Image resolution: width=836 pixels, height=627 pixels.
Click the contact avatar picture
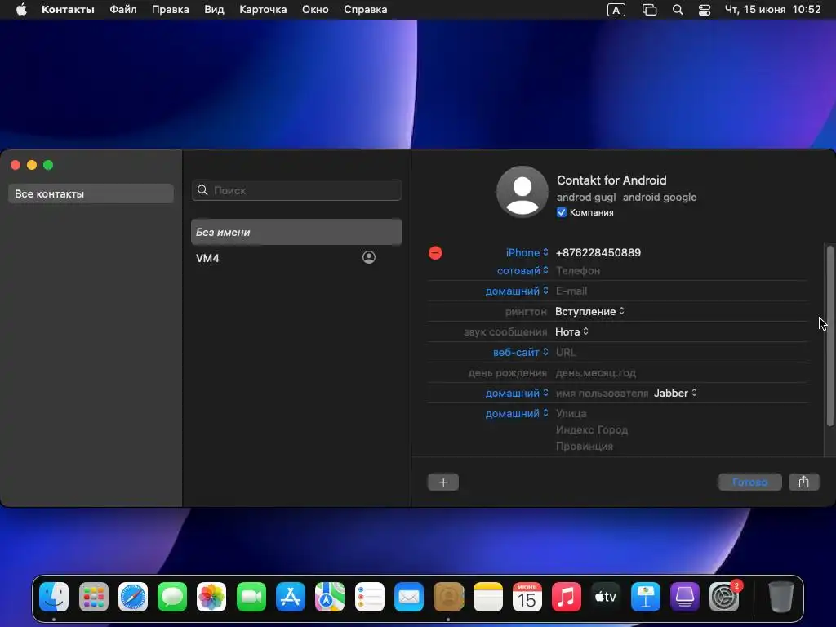pos(522,191)
